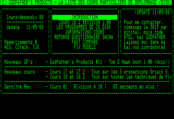174x119 pixels.
Task: Click Godfather's Products #11 Tom E.Hawk line
Action: [x=108, y=62]
